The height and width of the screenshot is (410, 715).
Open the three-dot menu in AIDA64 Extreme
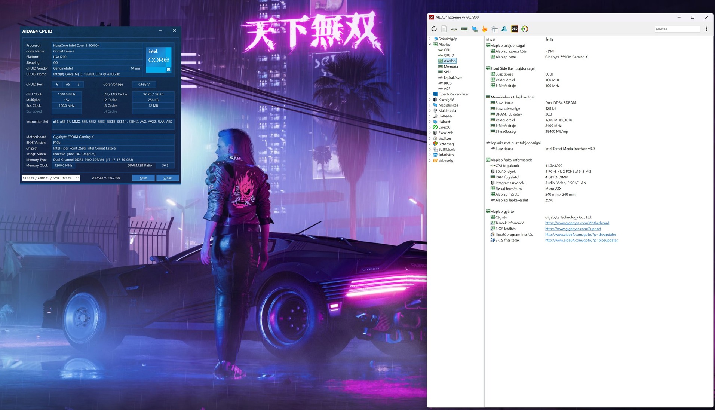[x=706, y=29]
